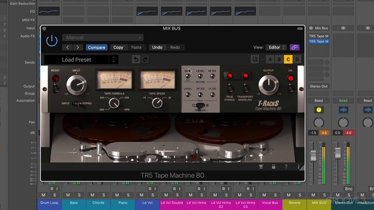The image size is (374, 210).
Task: Select the upper TR5 Tape M insert slot
Action: click(318, 36)
